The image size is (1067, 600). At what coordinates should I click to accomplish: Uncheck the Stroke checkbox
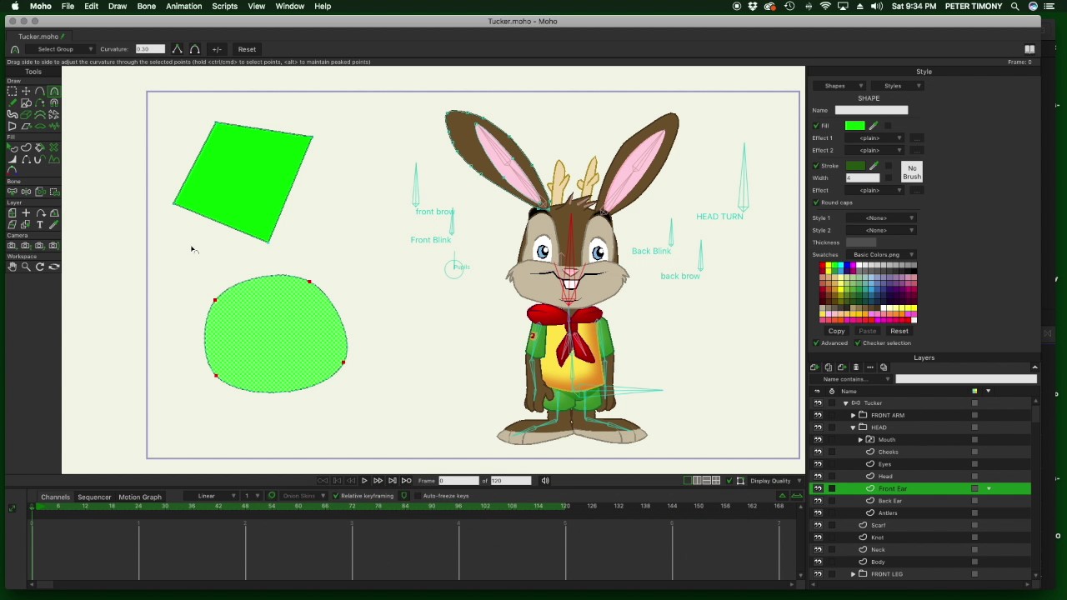point(816,166)
